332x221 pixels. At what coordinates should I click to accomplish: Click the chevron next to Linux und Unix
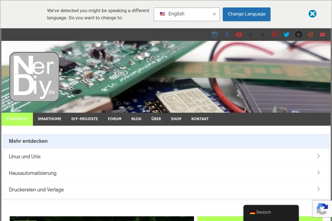pos(318,156)
